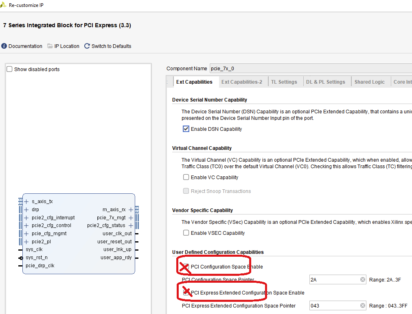Select the user_app_rdy port label
This screenshot has width=412, height=314.
116,258
